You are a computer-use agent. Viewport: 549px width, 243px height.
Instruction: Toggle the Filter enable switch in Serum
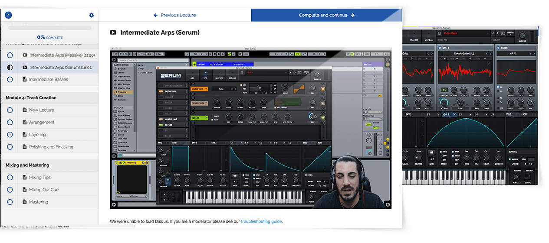point(499,48)
